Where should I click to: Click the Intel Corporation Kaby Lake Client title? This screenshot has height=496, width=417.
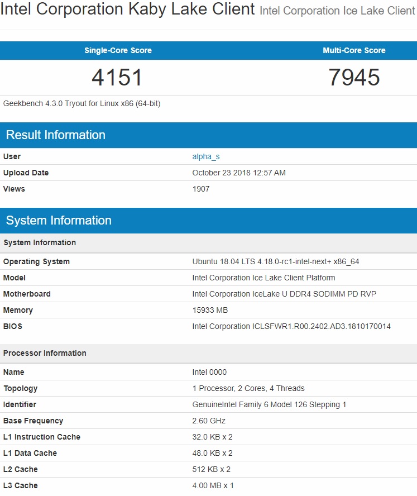coord(127,9)
